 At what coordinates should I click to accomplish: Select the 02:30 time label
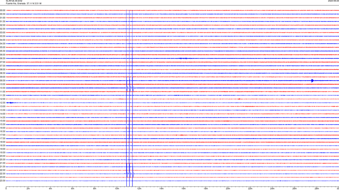tap(2, 29)
